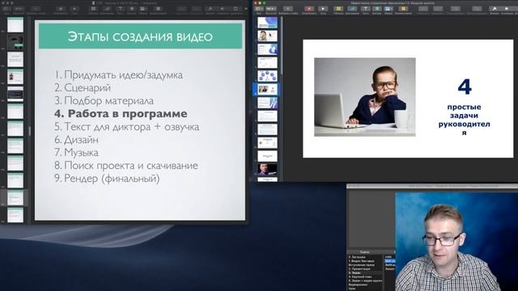518x291 pixels.
Task: Select the highlighted boy-with-laptop thumbnail in the right navigator
Action: click(x=267, y=90)
